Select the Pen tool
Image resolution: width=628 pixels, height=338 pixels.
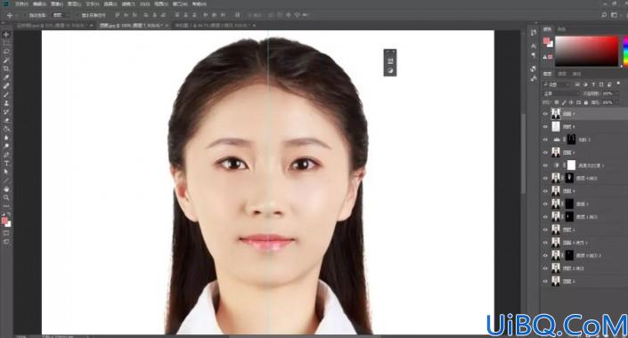click(6, 155)
